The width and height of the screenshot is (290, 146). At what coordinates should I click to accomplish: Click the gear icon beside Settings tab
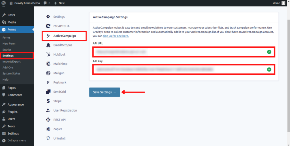[48, 17]
